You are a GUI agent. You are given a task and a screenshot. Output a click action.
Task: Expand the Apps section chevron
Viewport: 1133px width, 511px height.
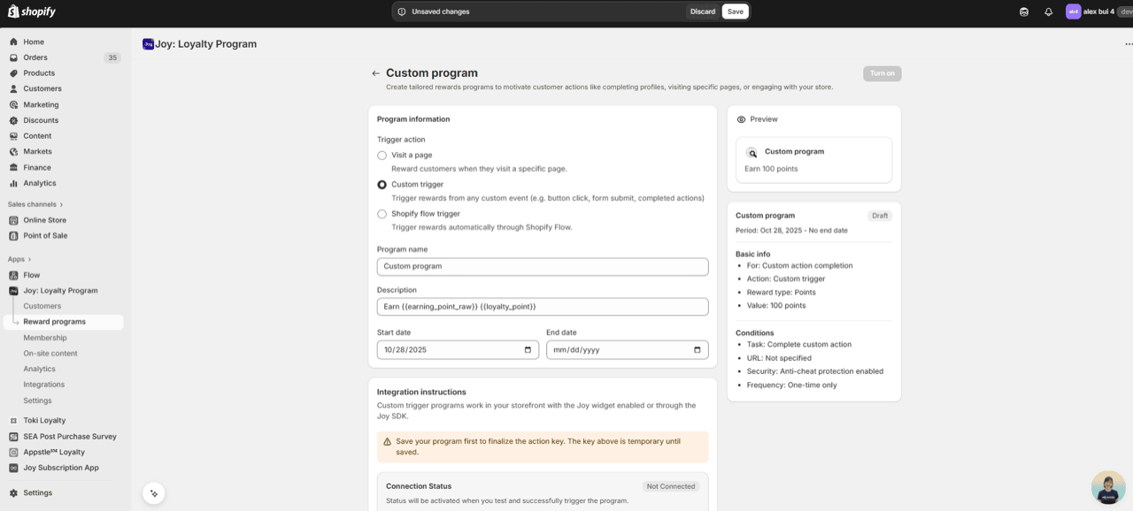29,259
